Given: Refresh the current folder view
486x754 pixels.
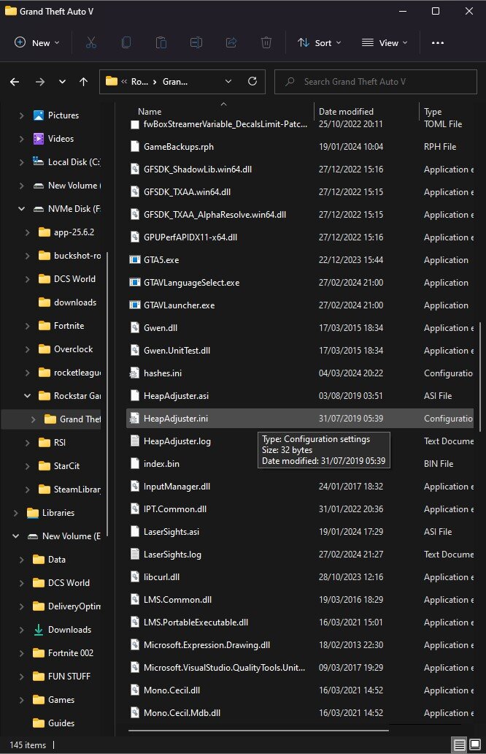Looking at the screenshot, I should (x=252, y=81).
